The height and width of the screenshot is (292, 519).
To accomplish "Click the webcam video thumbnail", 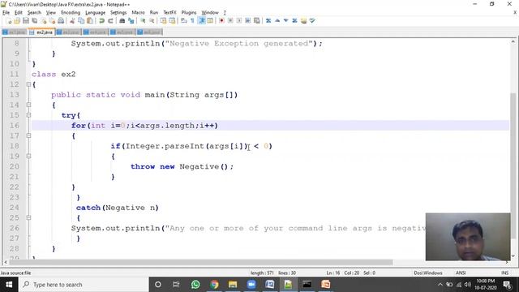I will (x=468, y=237).
